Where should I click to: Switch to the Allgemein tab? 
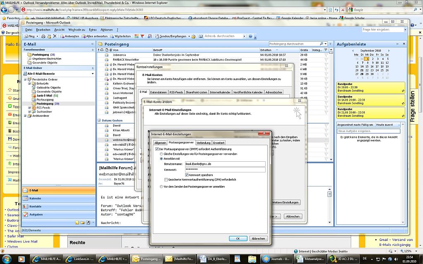160,143
